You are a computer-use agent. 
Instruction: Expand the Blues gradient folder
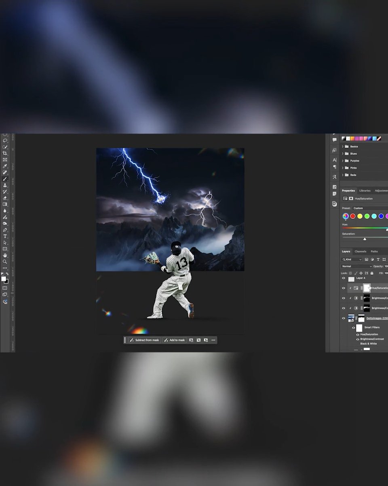[x=343, y=153]
